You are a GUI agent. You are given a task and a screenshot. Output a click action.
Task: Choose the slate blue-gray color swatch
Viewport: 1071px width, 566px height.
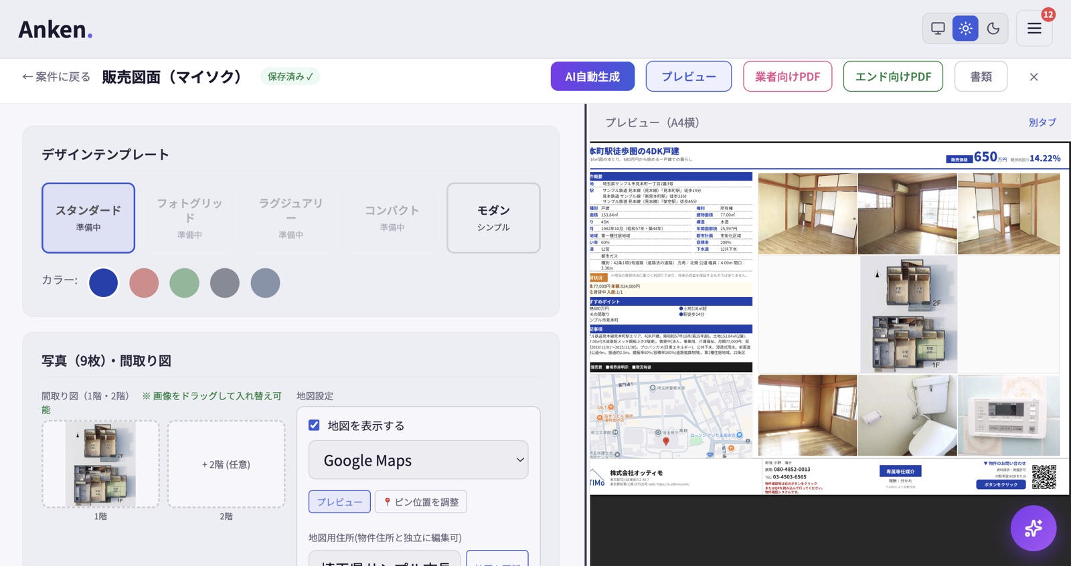pyautogui.click(x=265, y=283)
